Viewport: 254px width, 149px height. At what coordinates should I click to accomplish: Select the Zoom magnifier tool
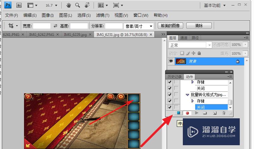(x=77, y=5)
